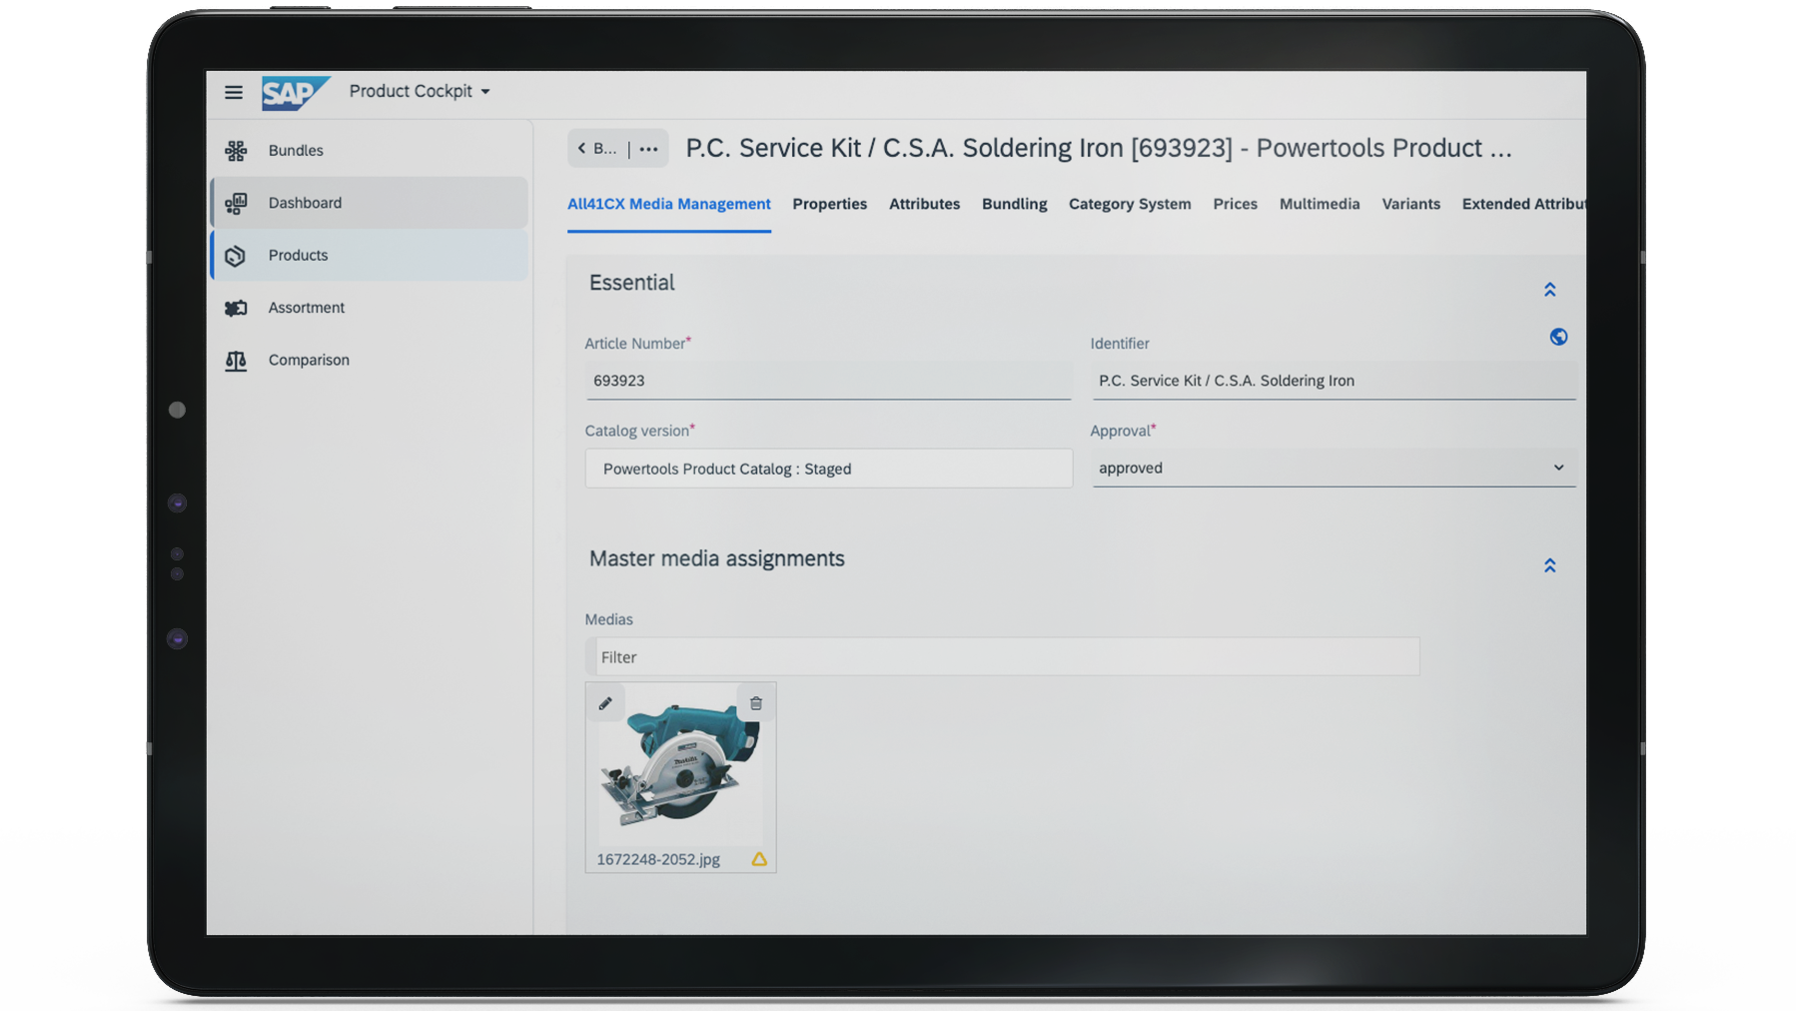
Task: Select the Dashboard sidebar icon
Action: point(236,202)
